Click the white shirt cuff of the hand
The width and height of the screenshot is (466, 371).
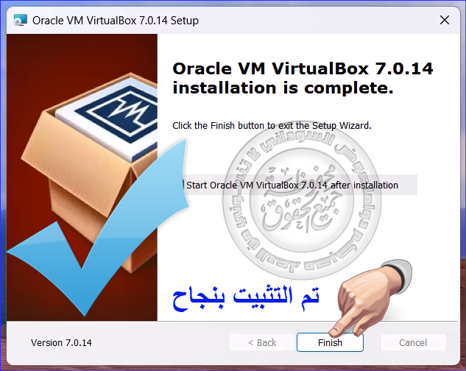(399, 274)
